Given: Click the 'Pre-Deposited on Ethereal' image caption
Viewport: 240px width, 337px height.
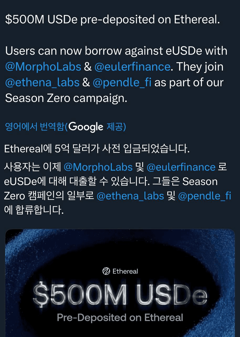Looking at the screenshot, I should [120, 317].
